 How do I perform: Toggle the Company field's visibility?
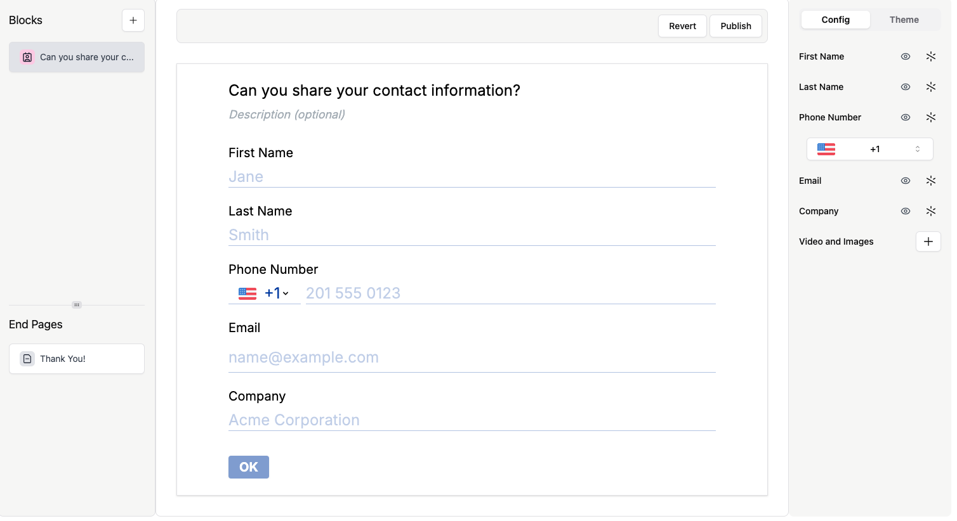pos(906,211)
